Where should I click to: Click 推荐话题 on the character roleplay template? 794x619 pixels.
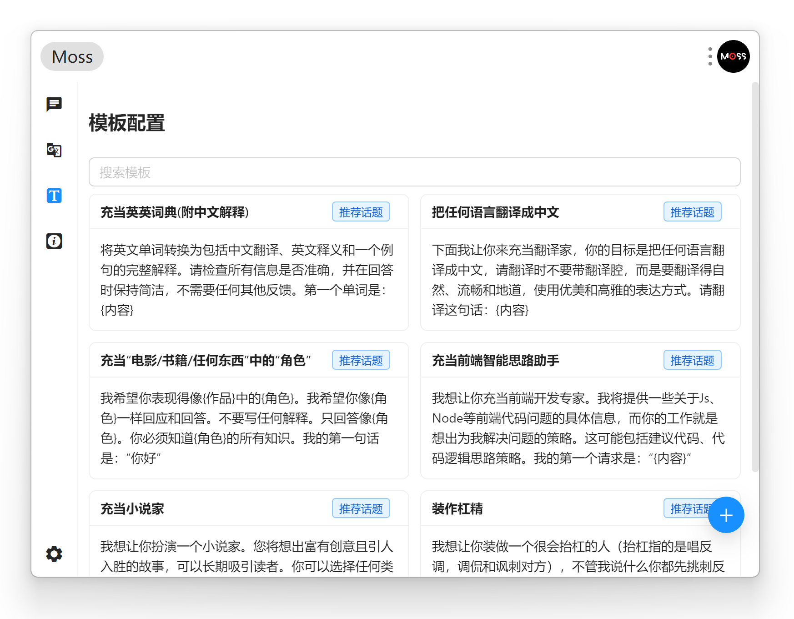click(x=361, y=360)
